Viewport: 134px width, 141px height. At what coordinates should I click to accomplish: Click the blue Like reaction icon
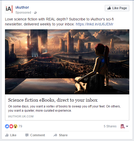click(7, 126)
